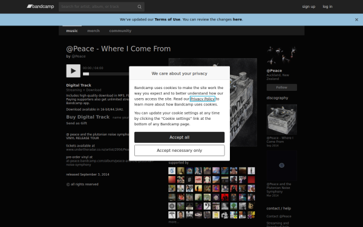Open the Where I Come From discography thumbnail
The height and width of the screenshot is (227, 363).
pyautogui.click(x=282, y=119)
